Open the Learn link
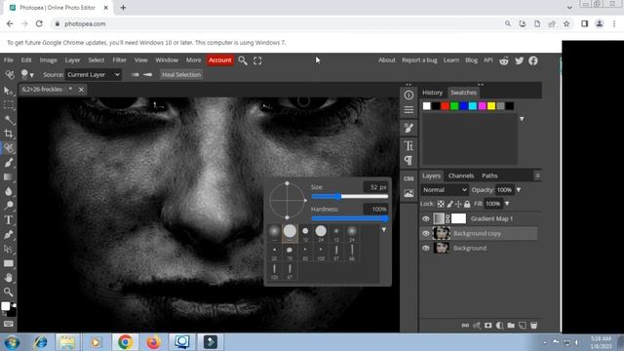Screen dimensions: 624x351 tap(450, 60)
